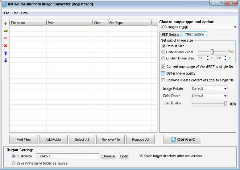Enable Better image quality checkbox

163,74
